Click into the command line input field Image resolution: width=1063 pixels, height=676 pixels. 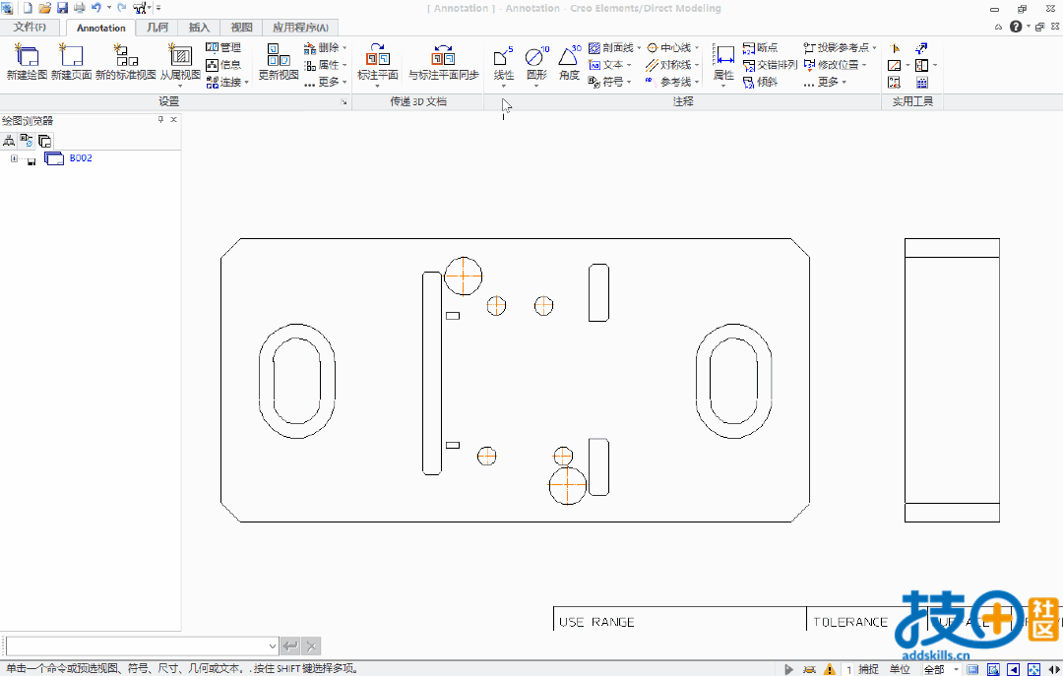136,645
